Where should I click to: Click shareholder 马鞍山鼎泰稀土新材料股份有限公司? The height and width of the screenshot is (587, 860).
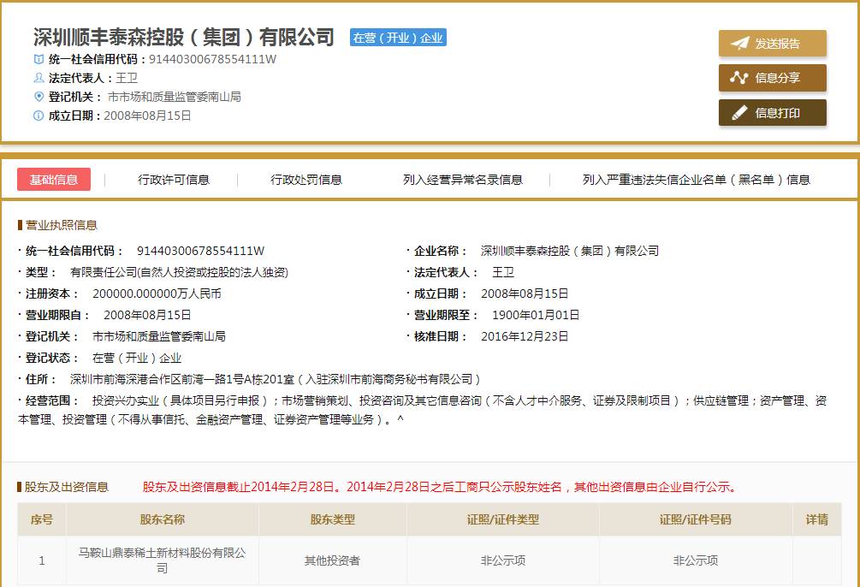pos(163,560)
